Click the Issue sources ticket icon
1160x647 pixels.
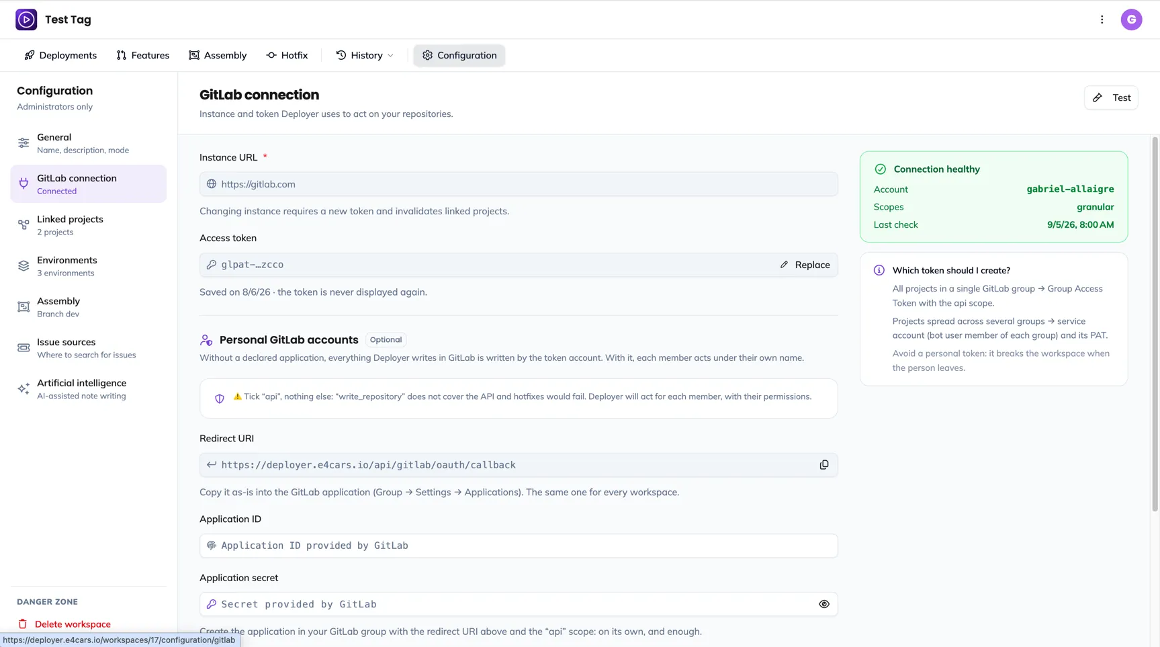pos(24,348)
